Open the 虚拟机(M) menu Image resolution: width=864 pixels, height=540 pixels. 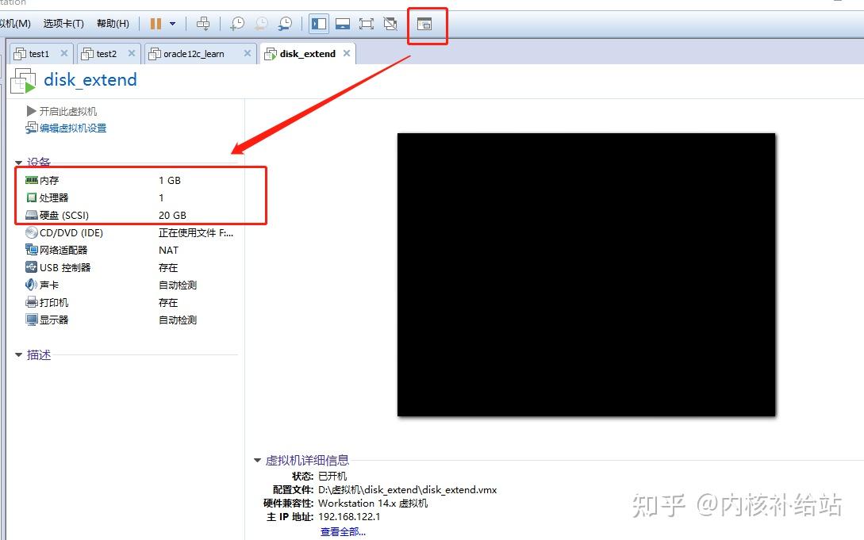(14, 23)
